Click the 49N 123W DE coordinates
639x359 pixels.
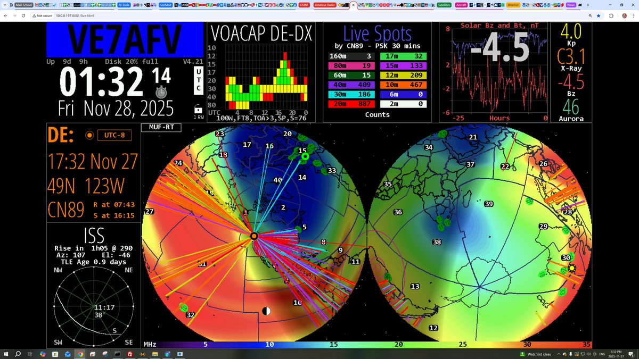(x=85, y=185)
